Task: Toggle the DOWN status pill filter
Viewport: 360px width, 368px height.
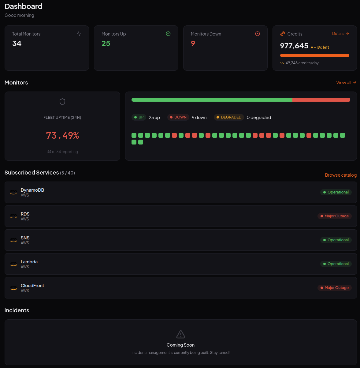Action: coord(178,117)
